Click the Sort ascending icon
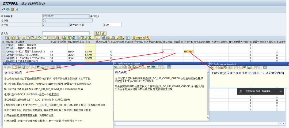The height and width of the screenshot is (128, 289). point(64,38)
